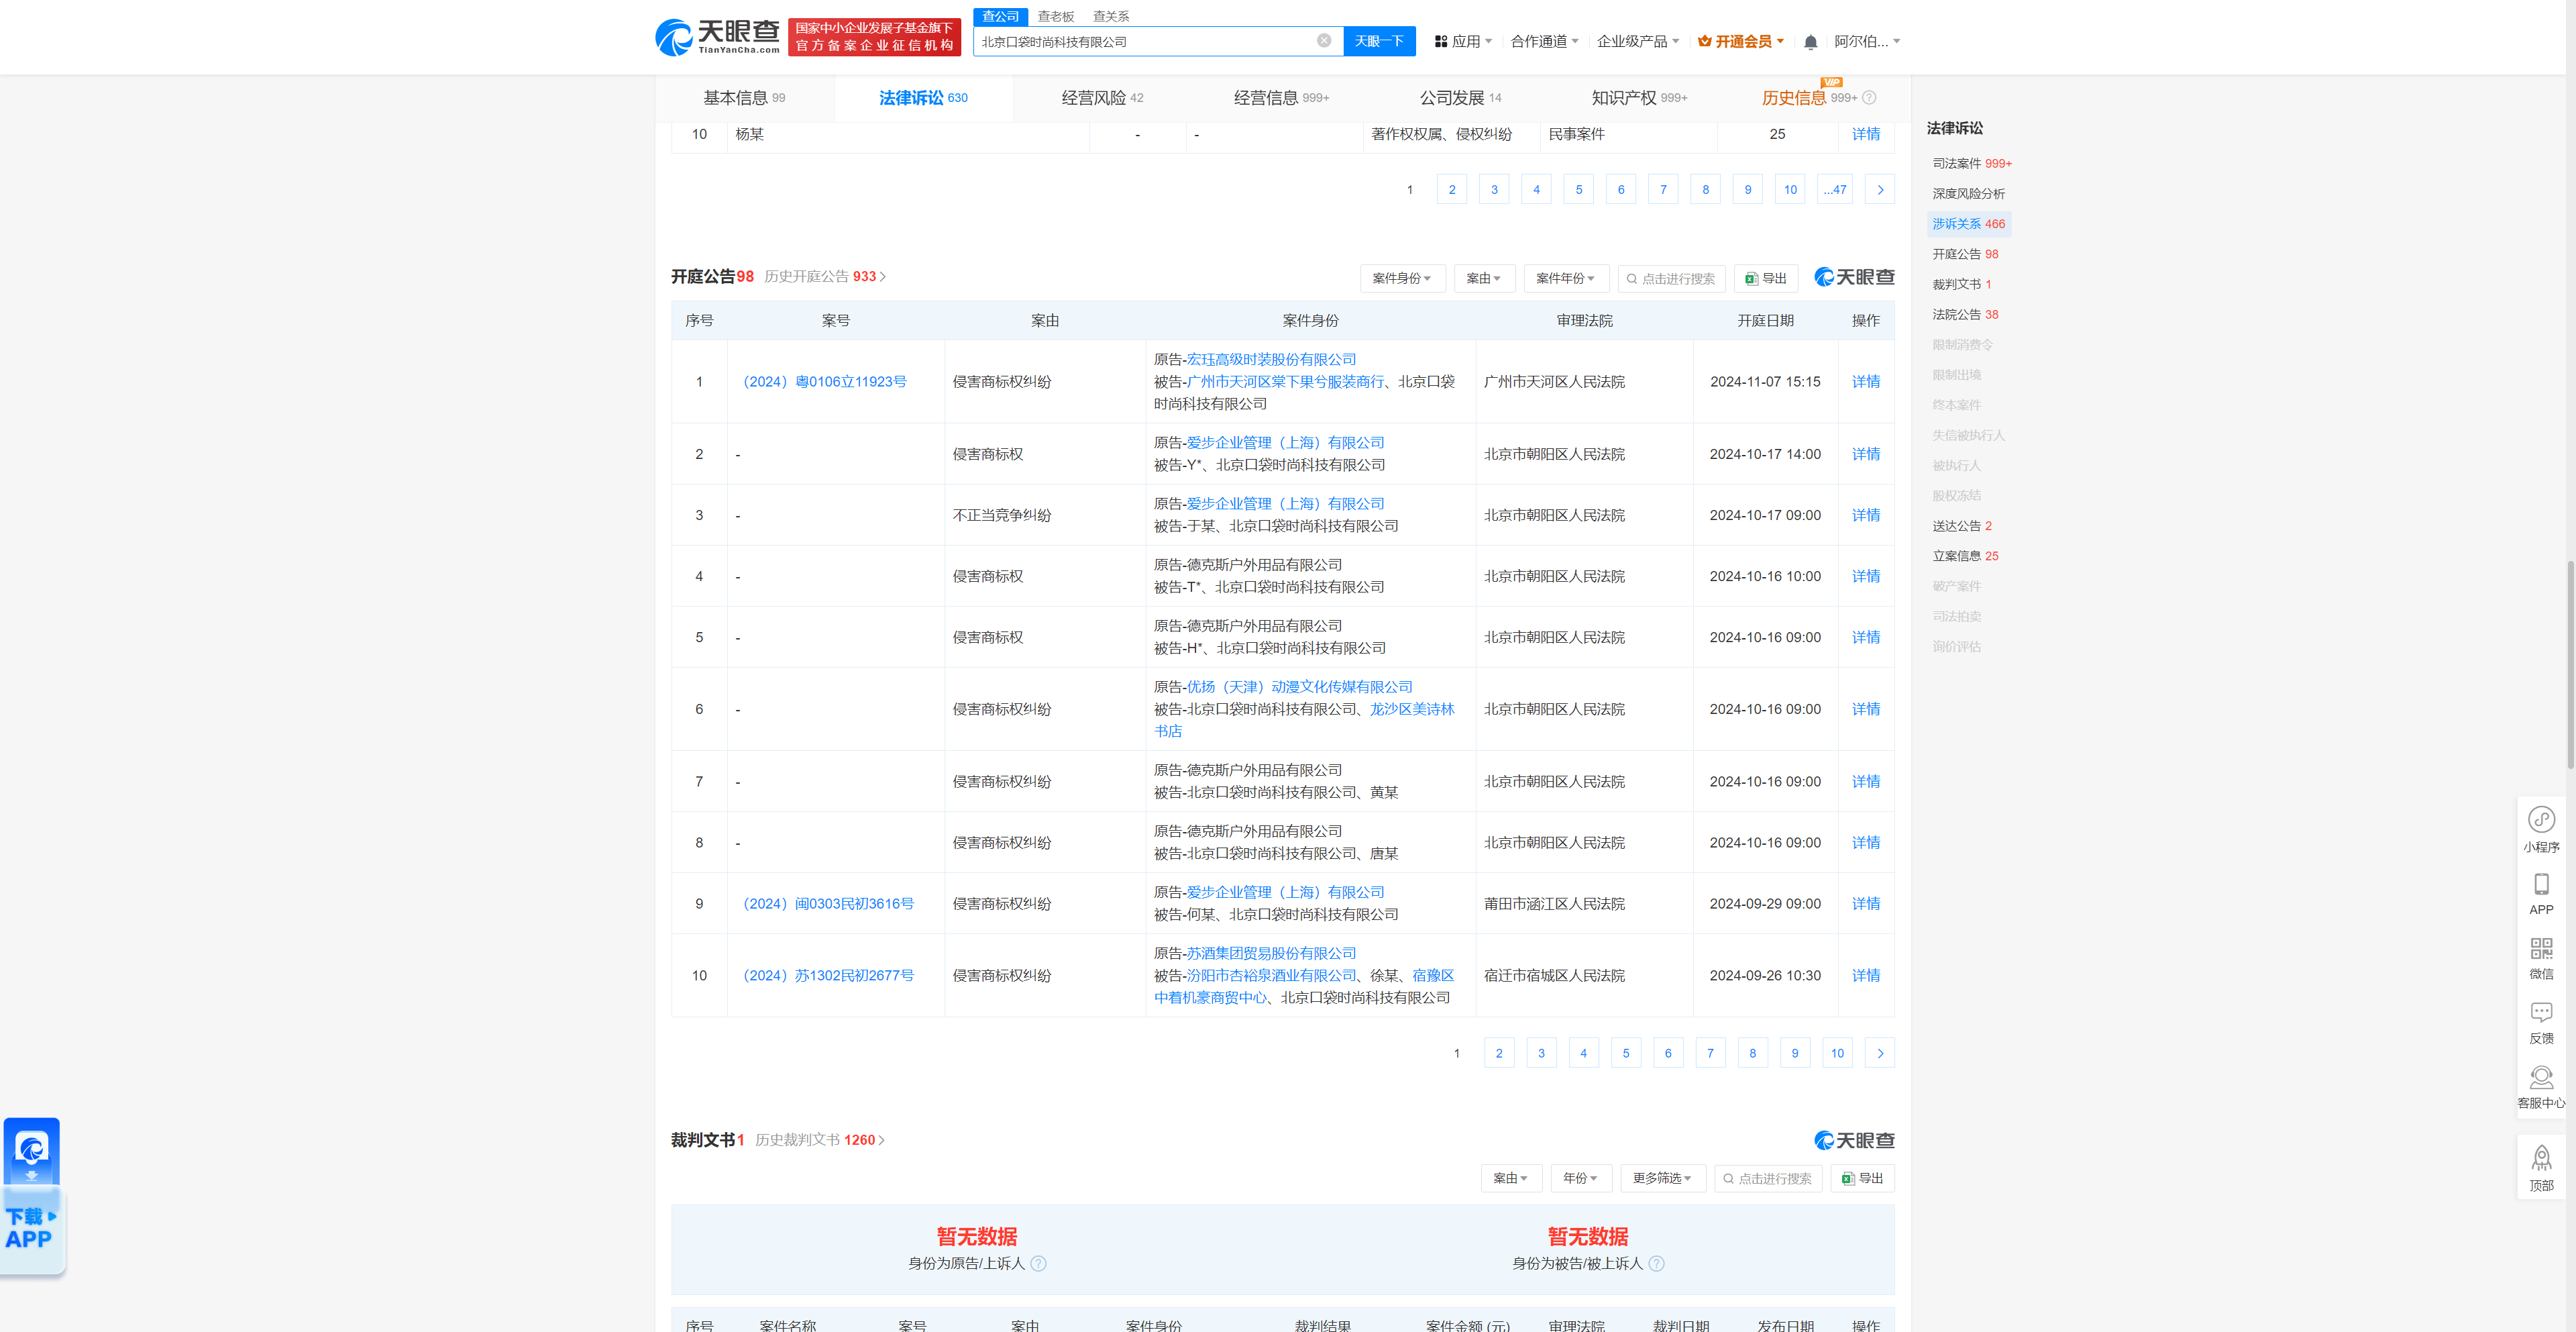Click the help icon beside 历史信息
The height and width of the screenshot is (1332, 2576).
(1869, 97)
